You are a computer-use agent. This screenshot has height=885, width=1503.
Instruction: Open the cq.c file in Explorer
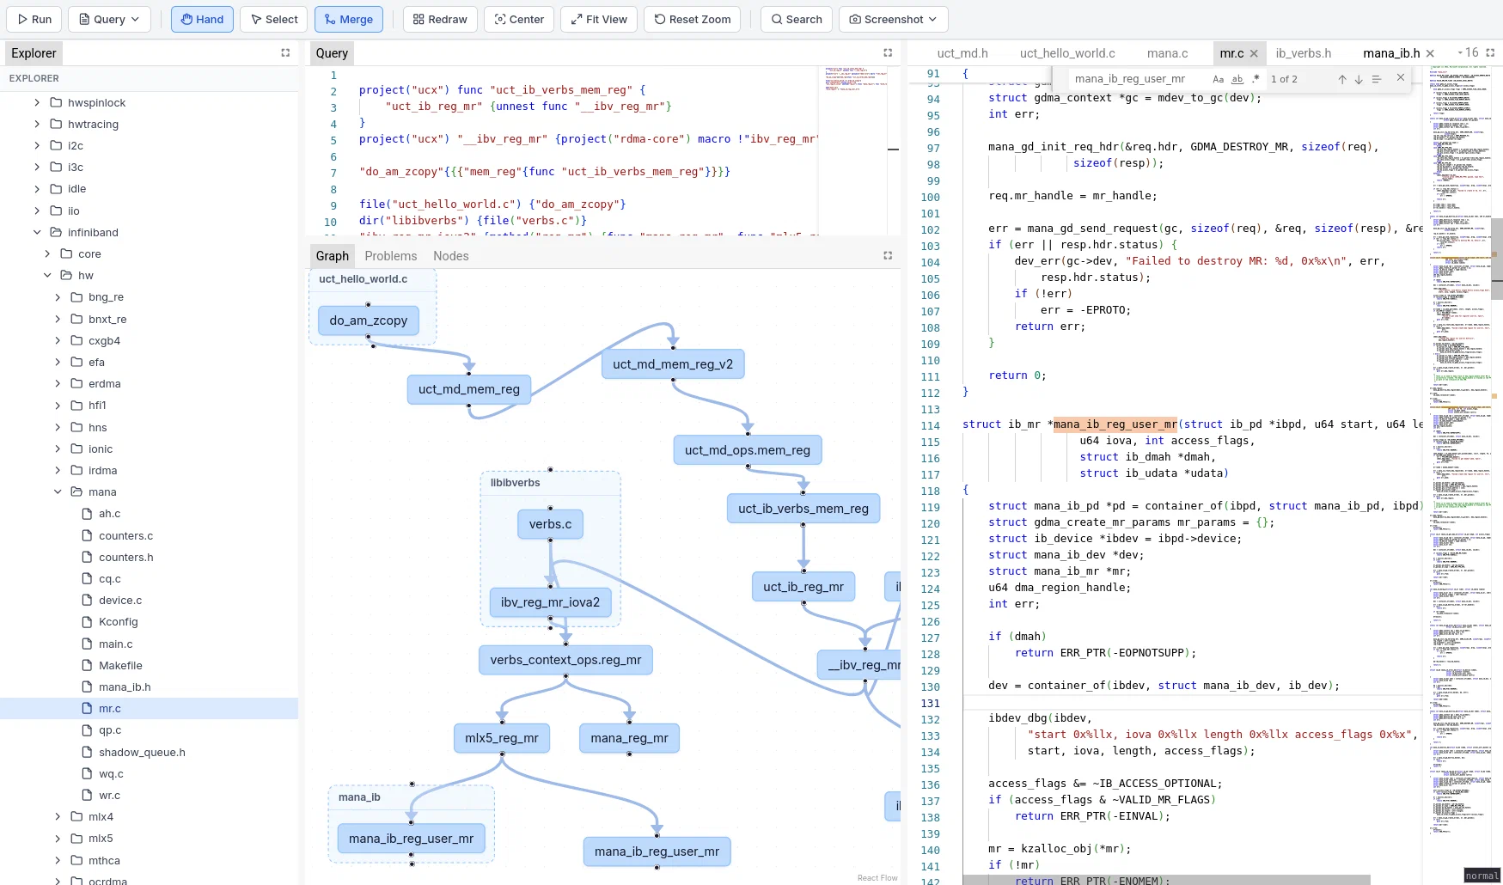click(x=149, y=578)
